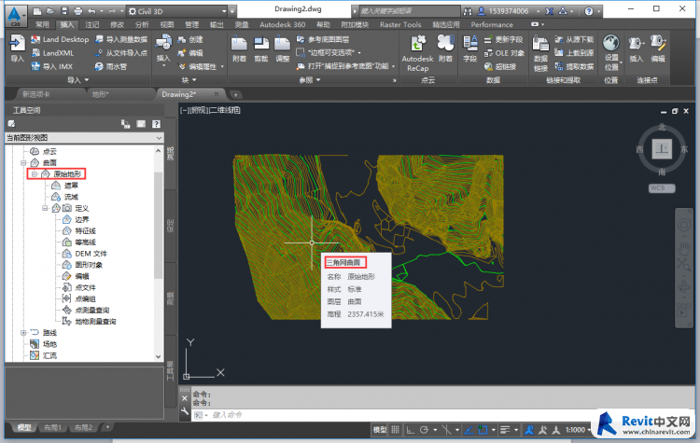Click the Open file folder icon
This screenshot has height=443, width=700.
(50, 11)
